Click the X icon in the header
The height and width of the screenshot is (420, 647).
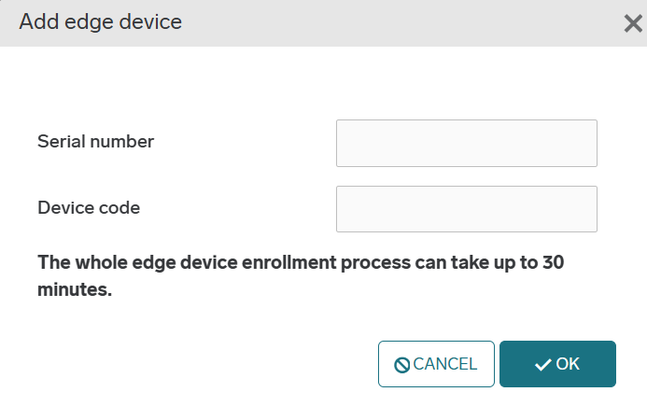coord(633,24)
